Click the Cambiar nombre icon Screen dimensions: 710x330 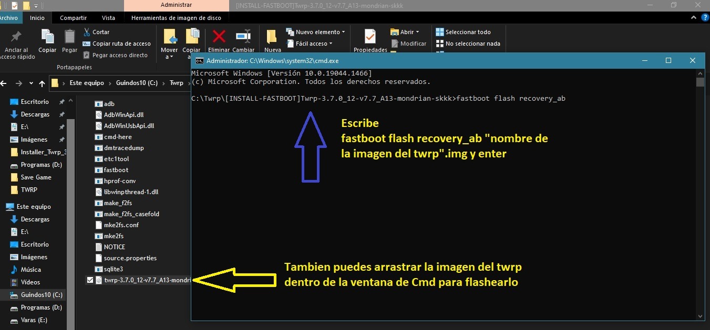tap(243, 37)
